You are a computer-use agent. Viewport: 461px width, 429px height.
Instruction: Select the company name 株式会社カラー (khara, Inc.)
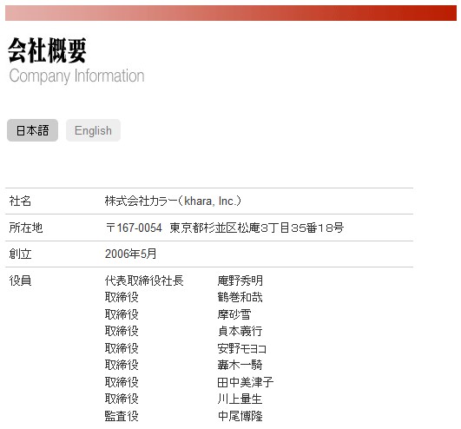click(173, 201)
